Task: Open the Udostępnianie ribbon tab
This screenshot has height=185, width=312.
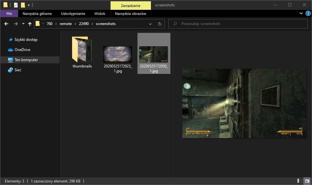Action: coord(73,14)
